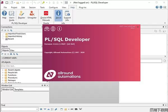Viewport: 168px width, 112px height.
Task: Select the Window List tab
Action: (8, 89)
